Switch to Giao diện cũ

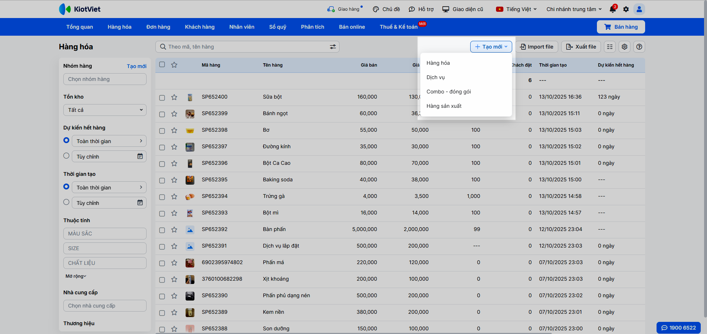[x=463, y=9]
